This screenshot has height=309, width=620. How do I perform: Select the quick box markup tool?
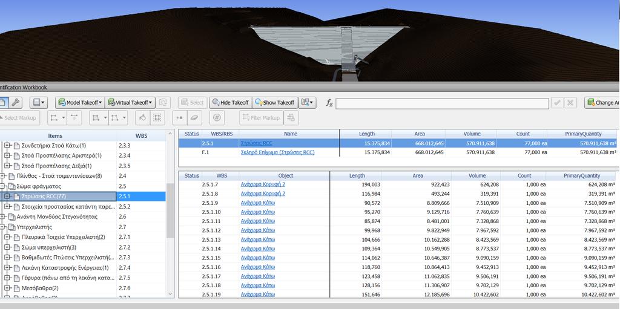(157, 118)
